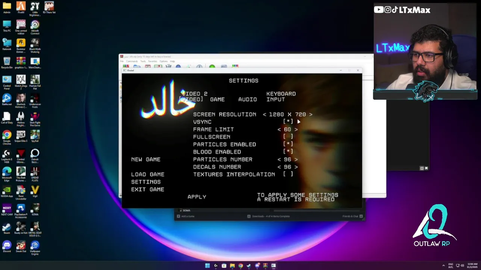This screenshot has width=481, height=270.
Task: Increase screen resolution with right arrow
Action: click(x=311, y=114)
